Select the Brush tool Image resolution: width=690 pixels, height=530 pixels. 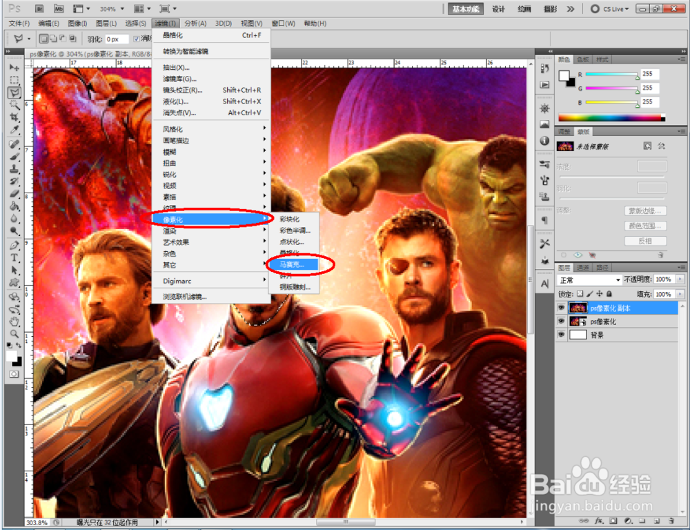click(x=14, y=156)
